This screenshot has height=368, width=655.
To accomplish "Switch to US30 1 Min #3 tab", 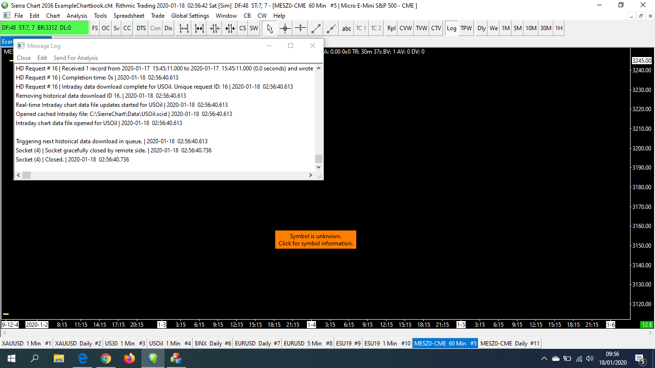I will 125,344.
